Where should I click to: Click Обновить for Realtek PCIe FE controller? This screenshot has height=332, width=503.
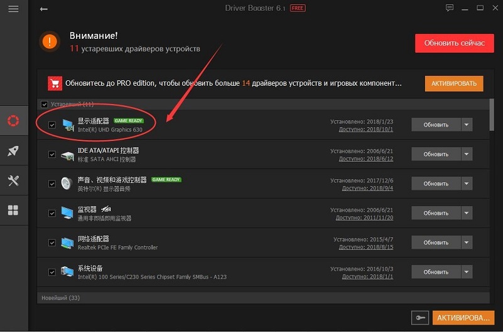(436, 242)
